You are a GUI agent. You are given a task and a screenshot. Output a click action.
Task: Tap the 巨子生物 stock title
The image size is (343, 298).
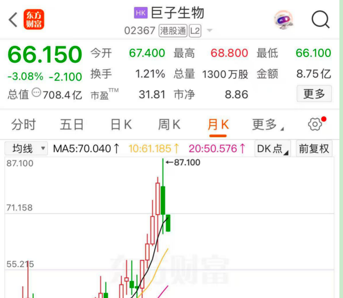coord(177,13)
